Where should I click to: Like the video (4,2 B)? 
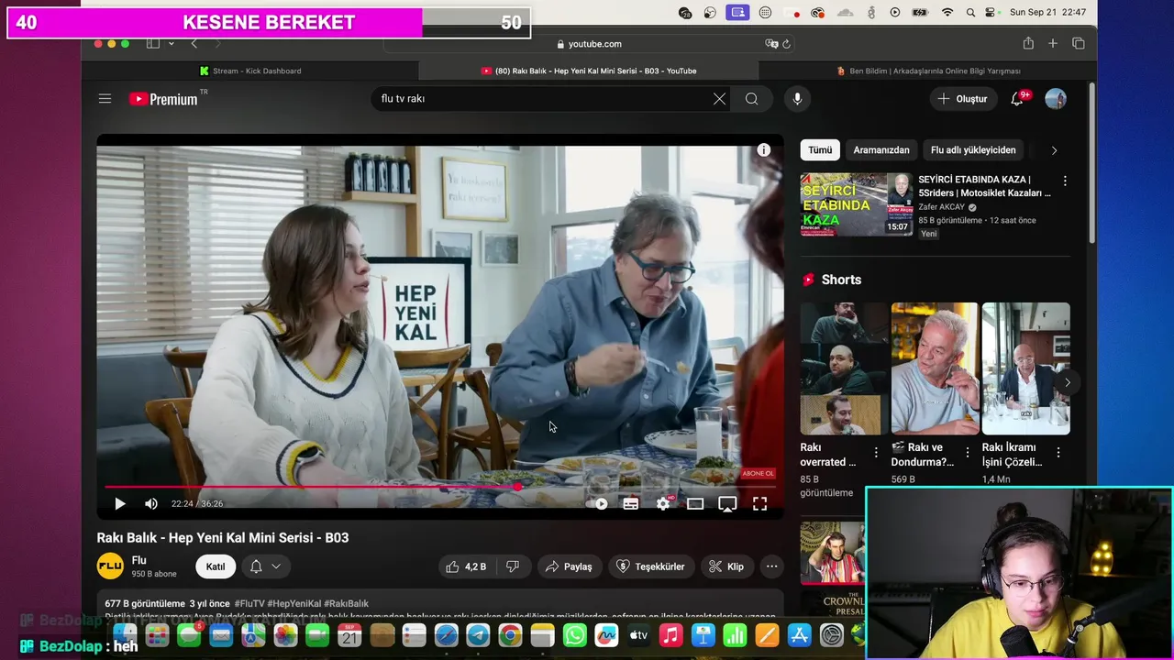pos(467,566)
